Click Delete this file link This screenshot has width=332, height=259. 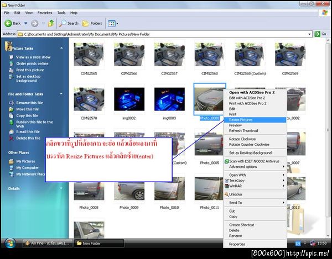(x=28, y=138)
